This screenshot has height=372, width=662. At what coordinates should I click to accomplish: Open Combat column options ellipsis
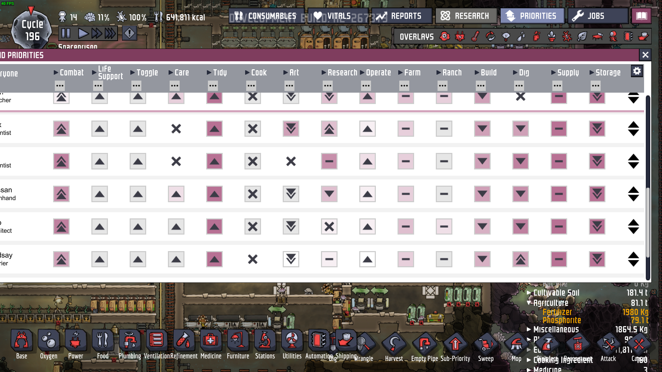pos(60,85)
